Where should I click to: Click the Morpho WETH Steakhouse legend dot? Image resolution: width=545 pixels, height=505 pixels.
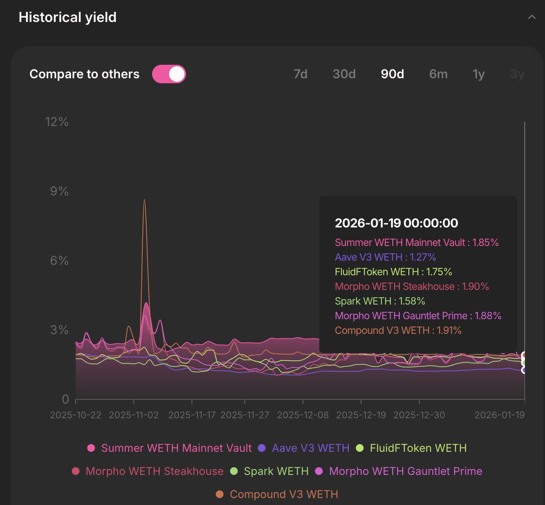click(76, 471)
